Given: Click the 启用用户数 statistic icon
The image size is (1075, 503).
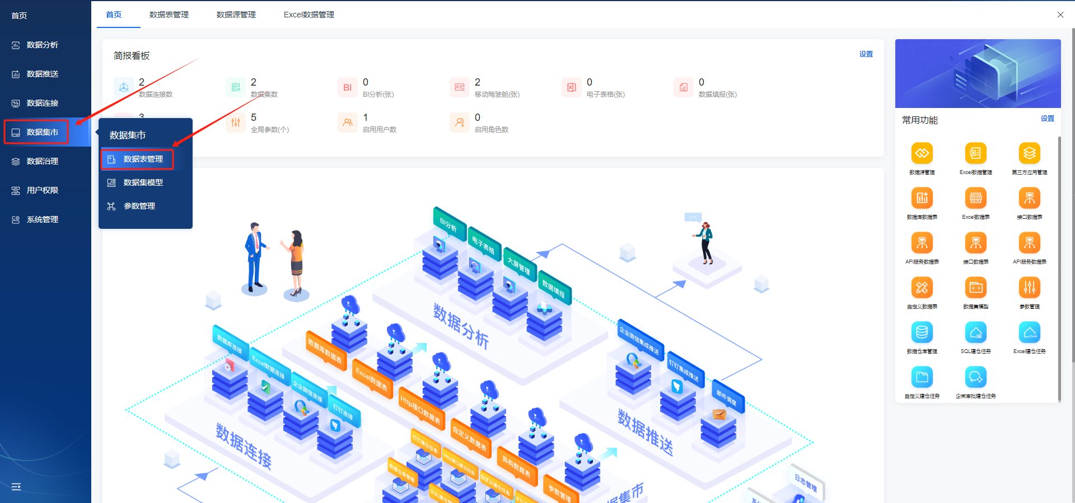Looking at the screenshot, I should click(348, 123).
